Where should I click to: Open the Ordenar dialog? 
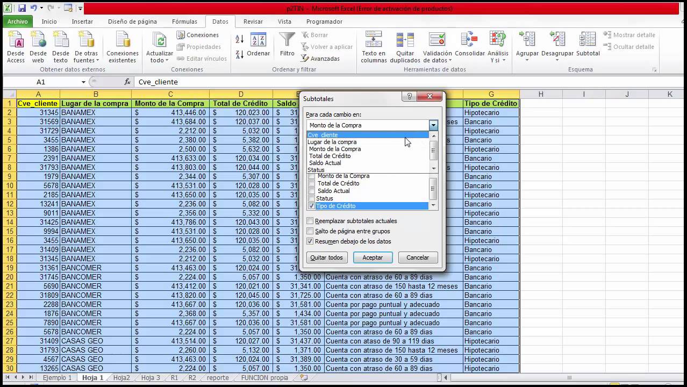click(259, 45)
